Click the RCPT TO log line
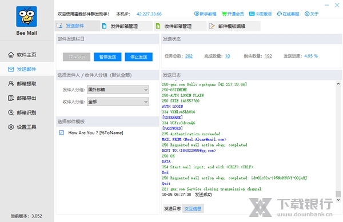Image resolution: width=343 pixels, height=222 pixels. click(189, 151)
